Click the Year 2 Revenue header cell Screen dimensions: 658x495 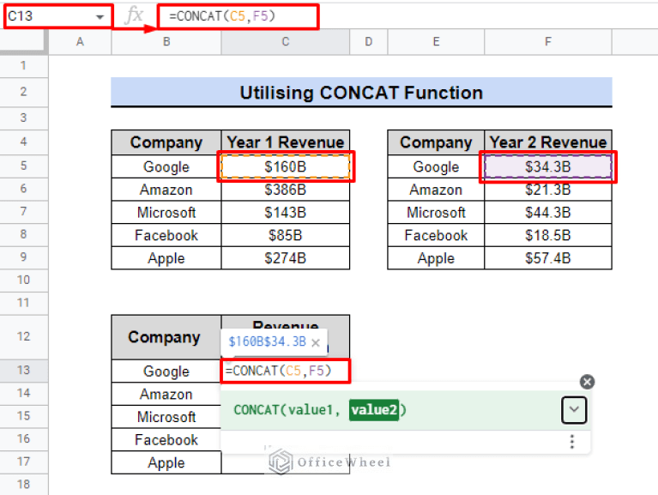click(x=548, y=142)
